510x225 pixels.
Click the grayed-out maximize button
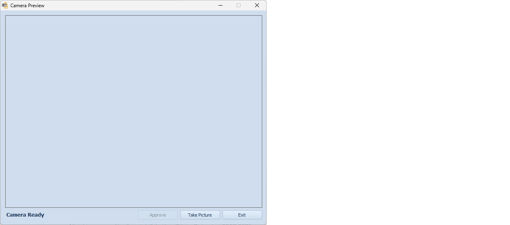239,6
